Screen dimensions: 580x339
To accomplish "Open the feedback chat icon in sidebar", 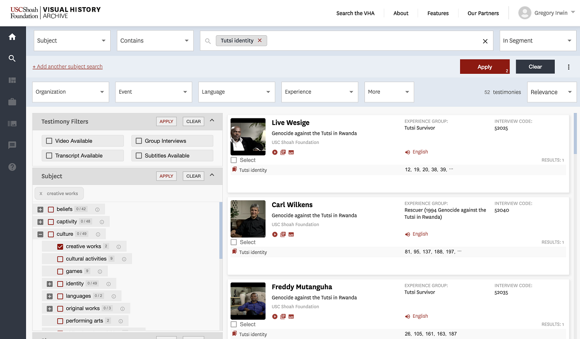I will [12, 145].
